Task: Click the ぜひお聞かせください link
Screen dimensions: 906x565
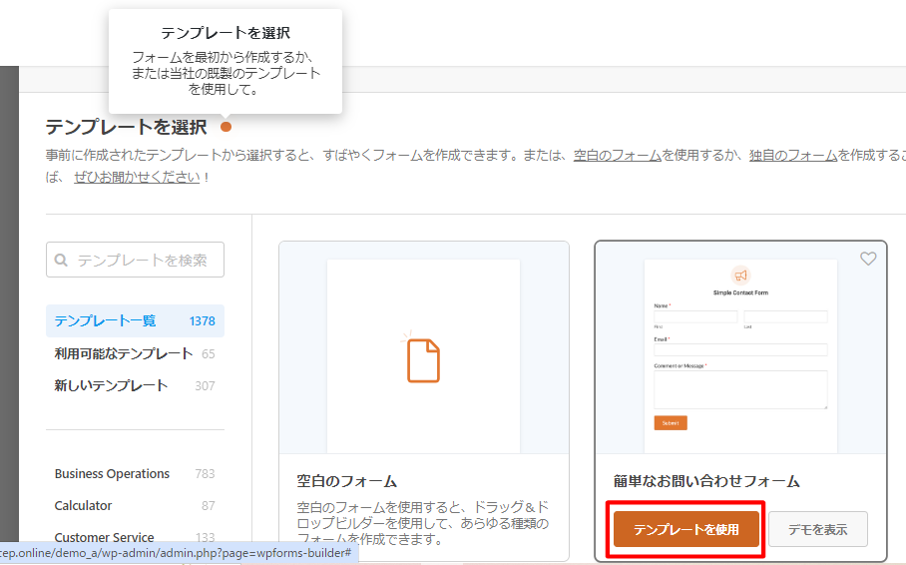Action: tap(138, 178)
